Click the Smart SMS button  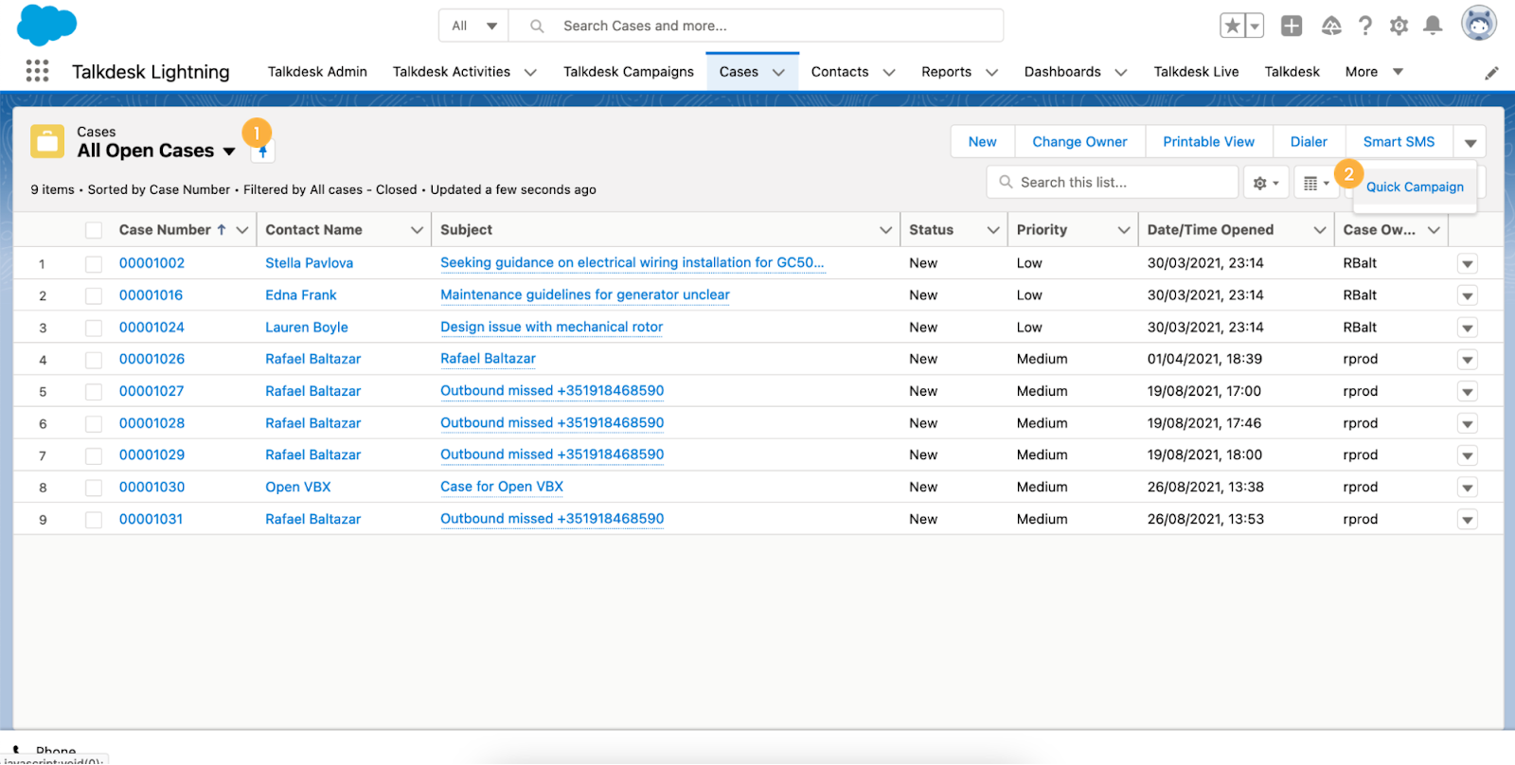1399,142
